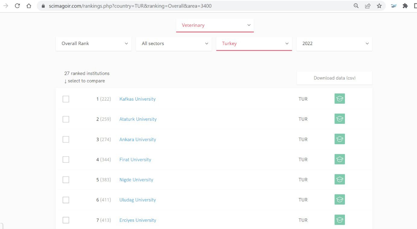Click Uludag University graduation cap icon

click(340, 200)
